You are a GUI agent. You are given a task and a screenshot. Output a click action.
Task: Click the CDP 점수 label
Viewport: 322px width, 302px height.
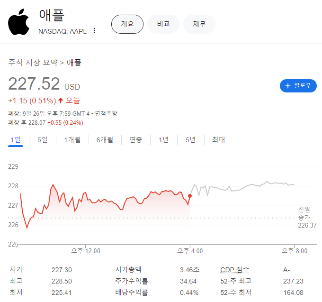pos(234,270)
